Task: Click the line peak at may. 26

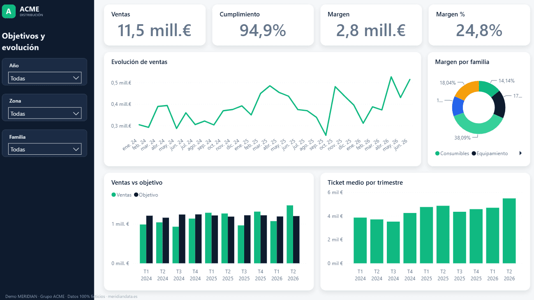Action: tap(391, 77)
